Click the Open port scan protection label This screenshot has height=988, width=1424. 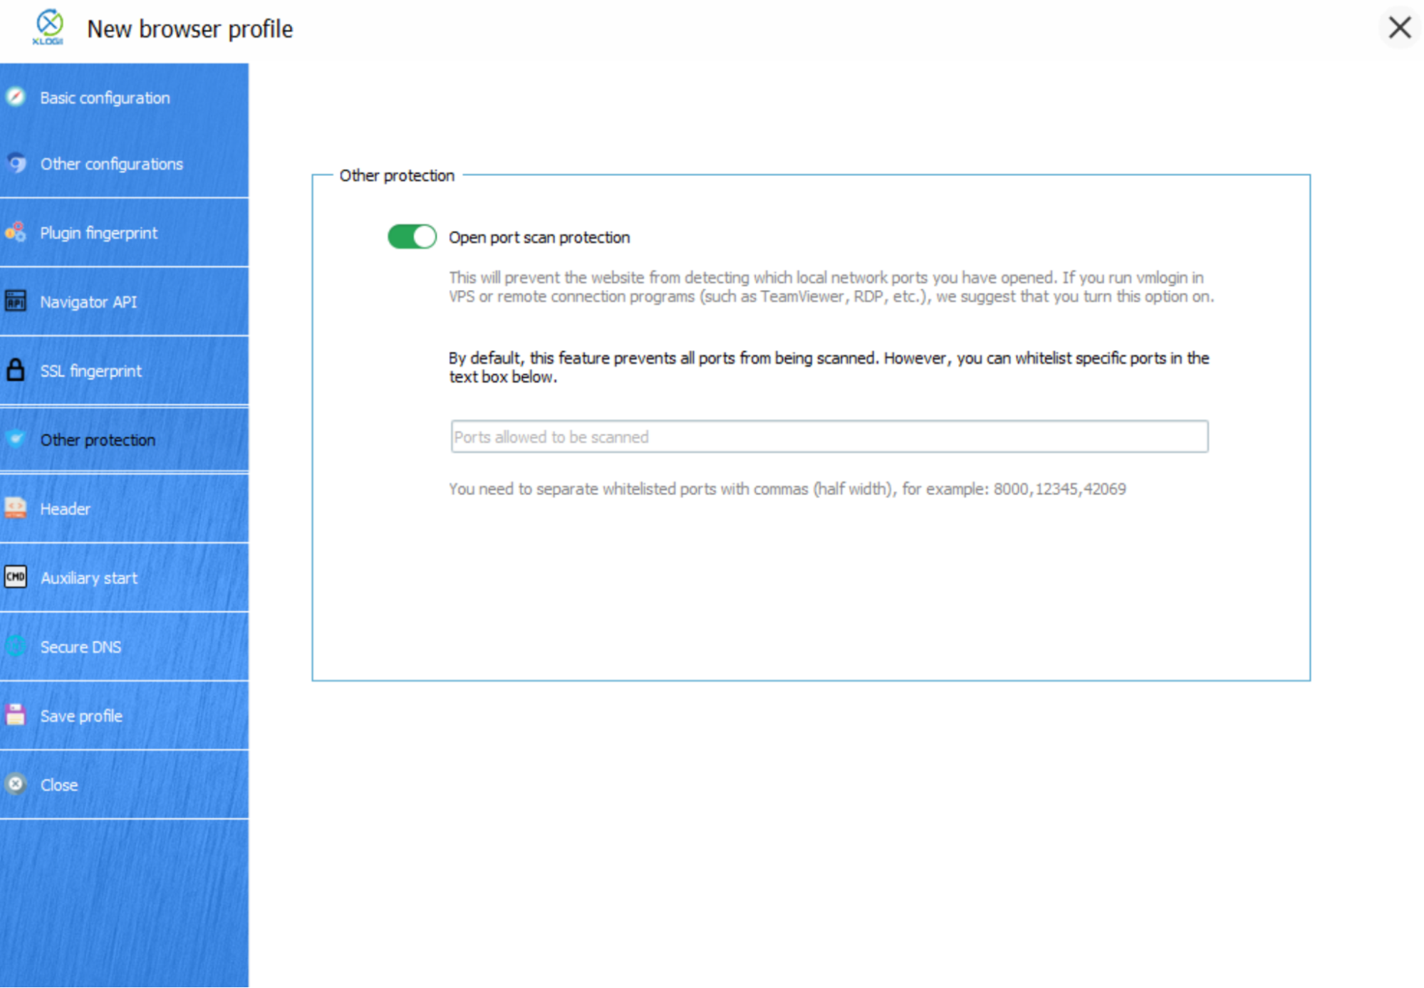click(539, 237)
